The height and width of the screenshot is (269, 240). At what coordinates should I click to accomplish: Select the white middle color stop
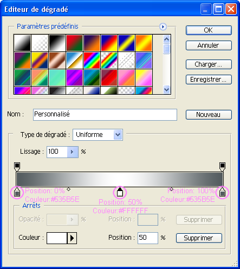click(120, 192)
